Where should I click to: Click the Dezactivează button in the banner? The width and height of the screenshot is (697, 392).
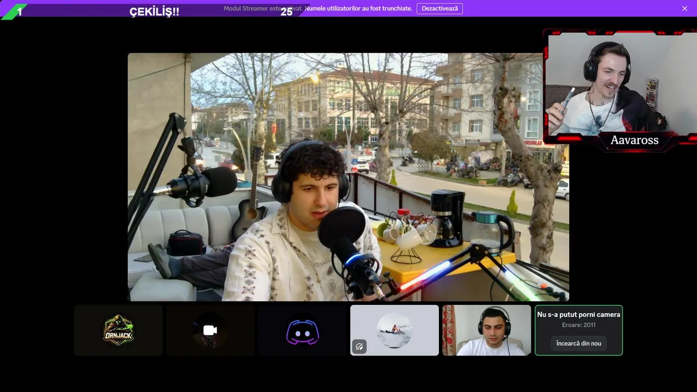(439, 8)
